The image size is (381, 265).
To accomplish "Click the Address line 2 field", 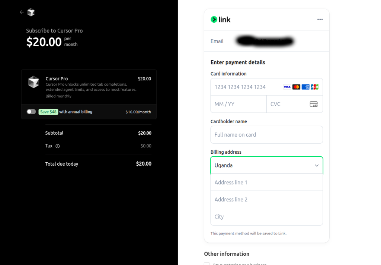I will 266,199.
